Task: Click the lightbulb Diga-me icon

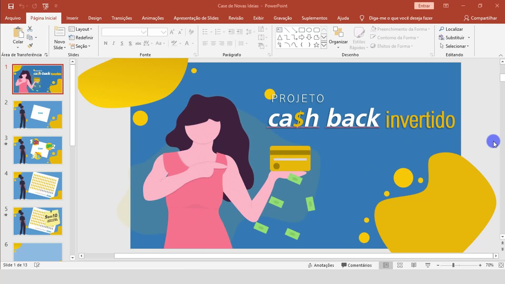Action: [362, 18]
